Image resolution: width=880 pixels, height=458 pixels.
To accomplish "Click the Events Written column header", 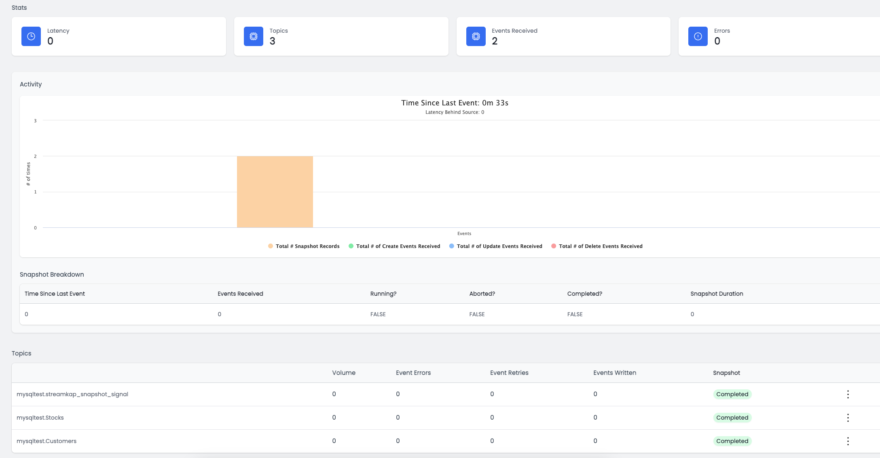I will click(x=615, y=373).
